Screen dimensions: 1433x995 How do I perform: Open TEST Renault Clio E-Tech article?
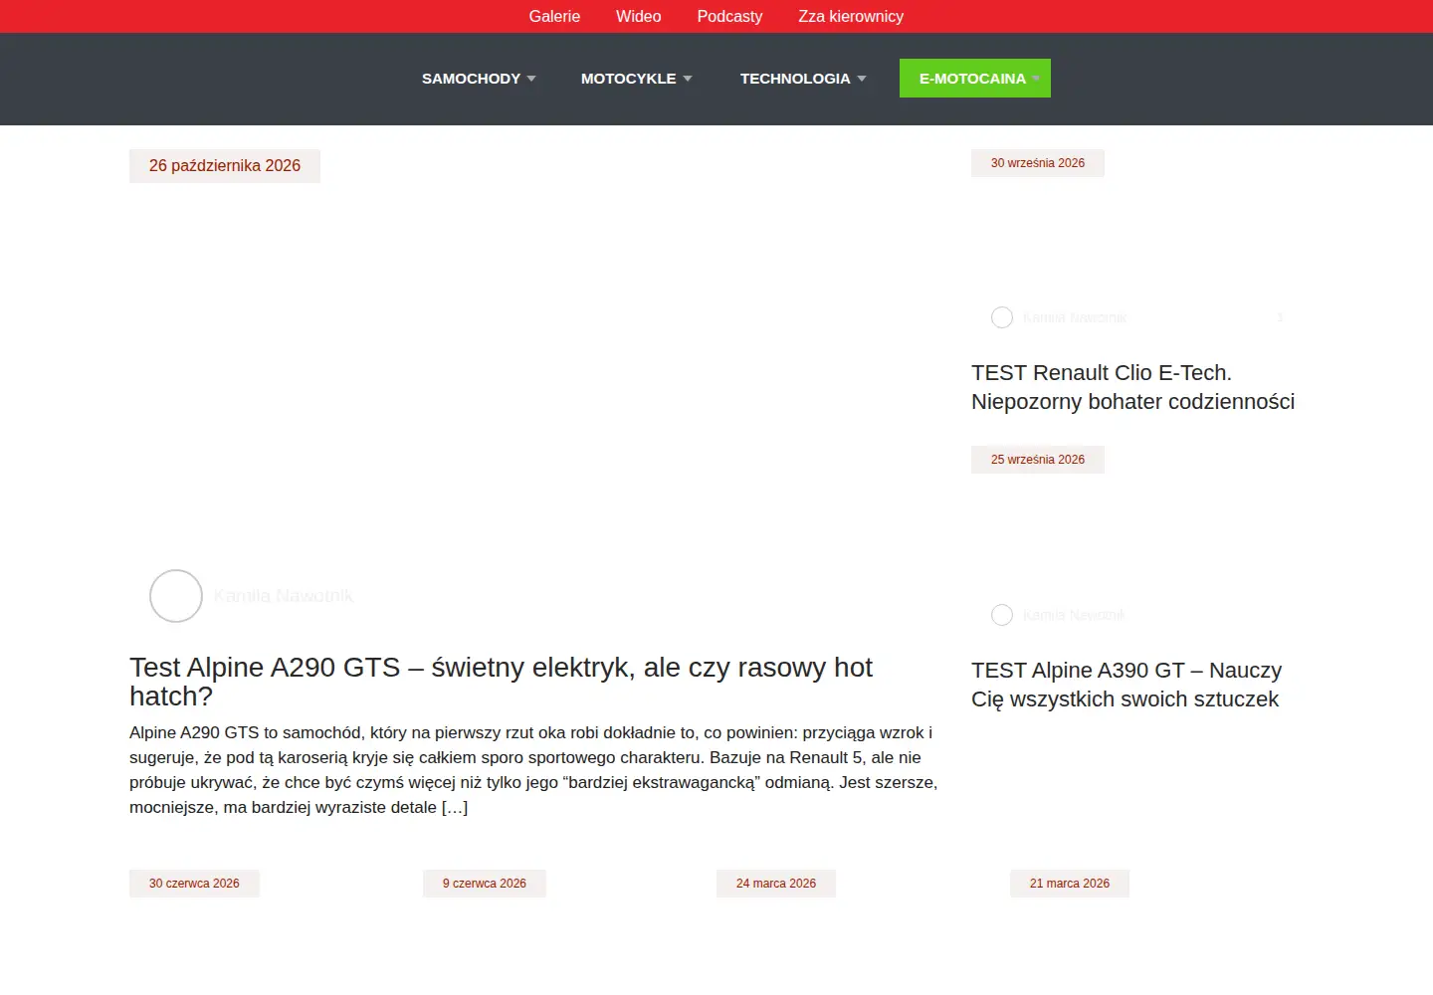1132,387
